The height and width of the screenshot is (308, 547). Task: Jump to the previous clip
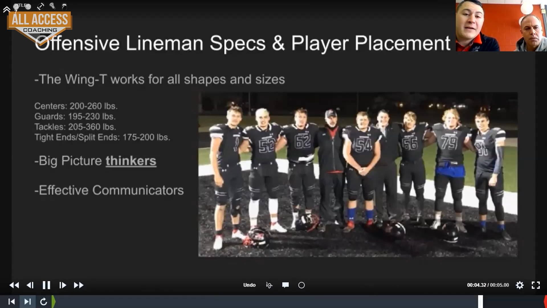click(x=12, y=302)
